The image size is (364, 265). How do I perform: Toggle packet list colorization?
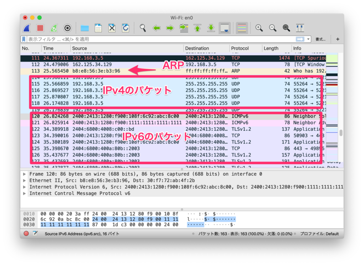click(242, 28)
